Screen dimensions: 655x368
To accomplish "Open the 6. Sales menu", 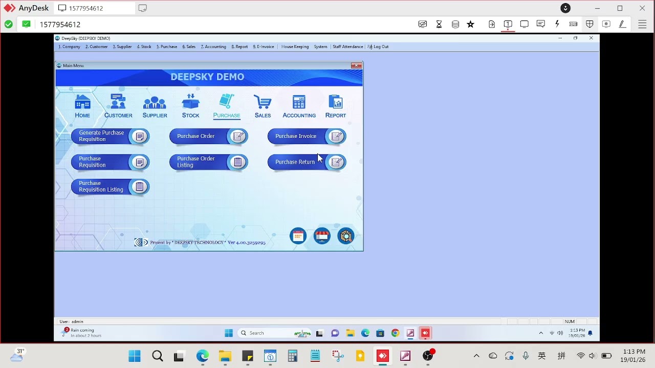I will click(189, 47).
